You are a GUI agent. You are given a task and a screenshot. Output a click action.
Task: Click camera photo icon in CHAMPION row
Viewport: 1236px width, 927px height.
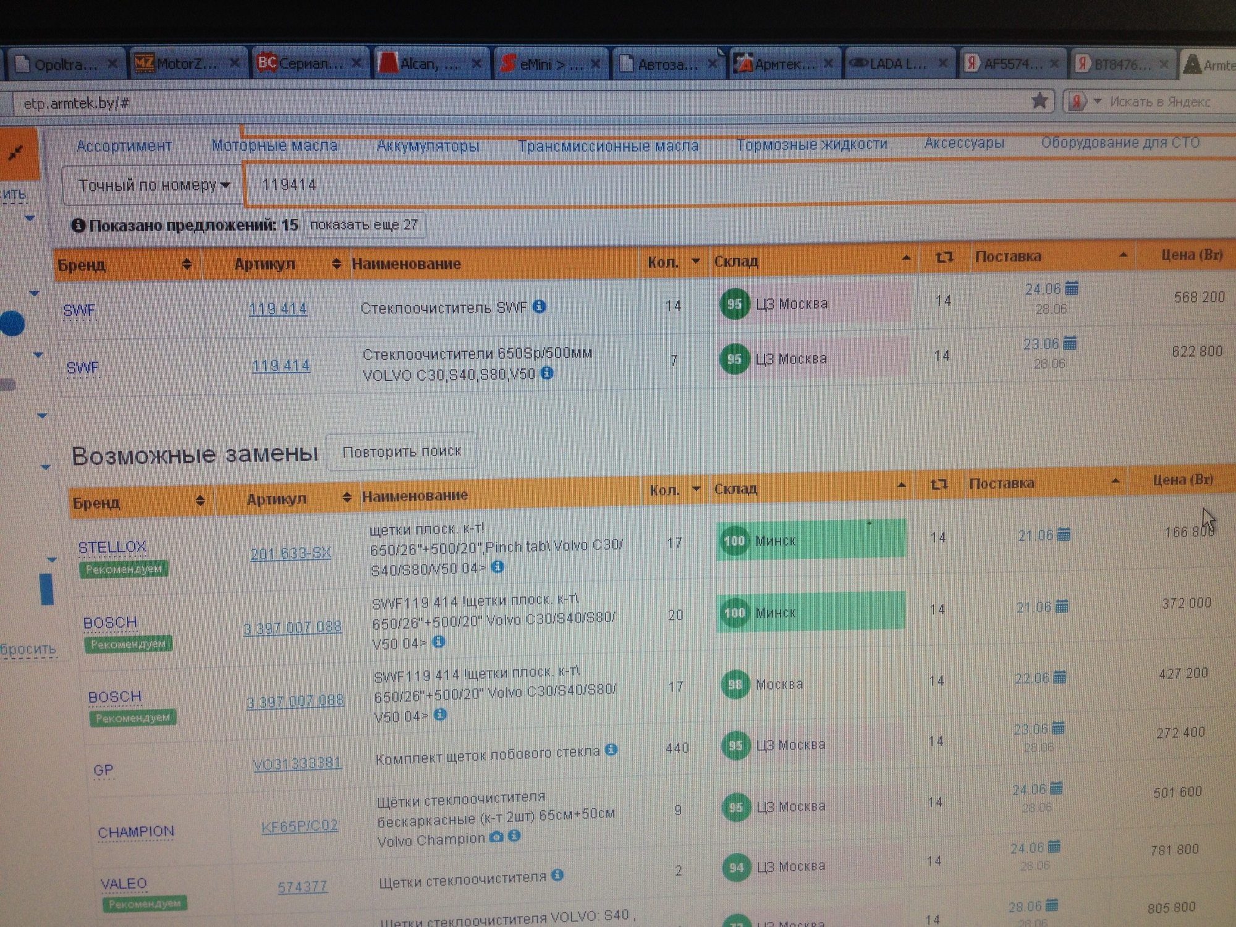click(x=496, y=837)
